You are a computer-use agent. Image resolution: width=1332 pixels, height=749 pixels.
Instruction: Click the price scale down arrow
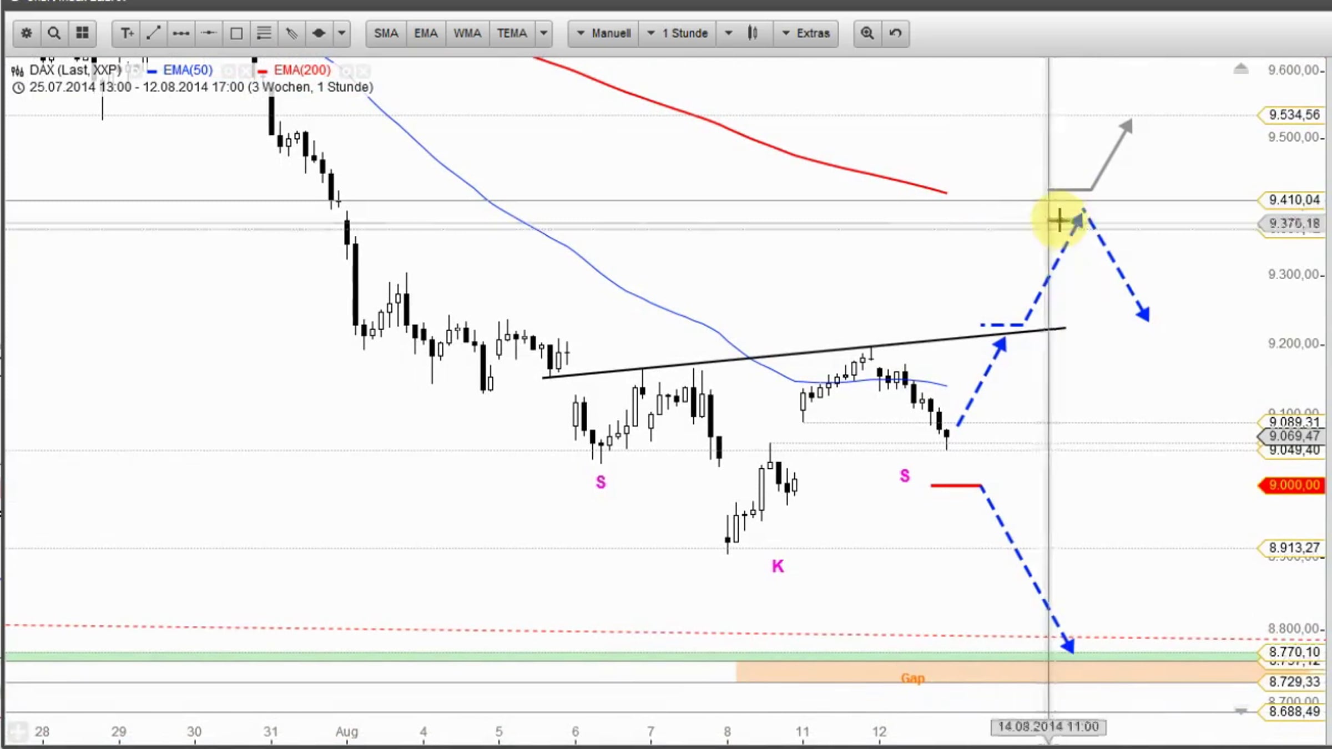(x=1241, y=710)
